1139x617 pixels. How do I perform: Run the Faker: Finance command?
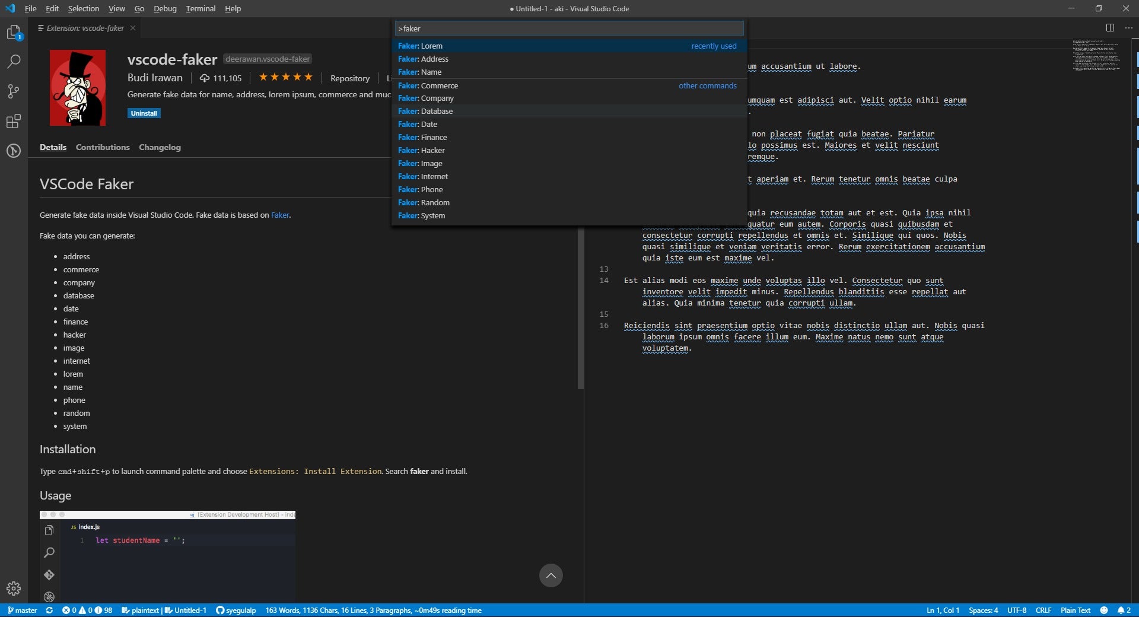coord(569,137)
